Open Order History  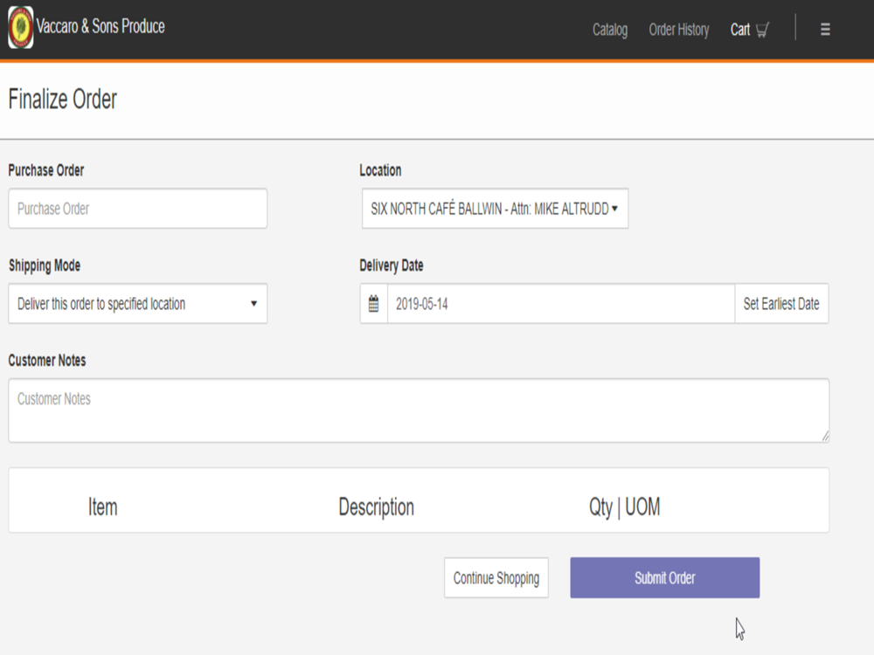click(x=678, y=30)
